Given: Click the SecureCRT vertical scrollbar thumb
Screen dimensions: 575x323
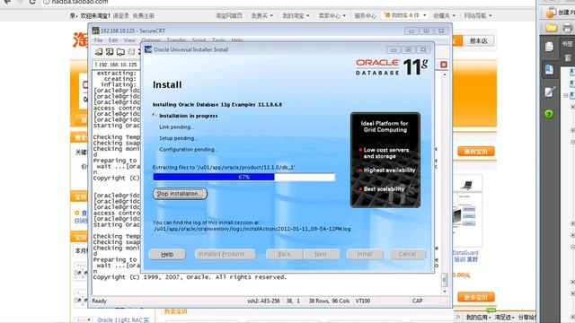Looking at the screenshot, I should pyautogui.click(x=444, y=280).
